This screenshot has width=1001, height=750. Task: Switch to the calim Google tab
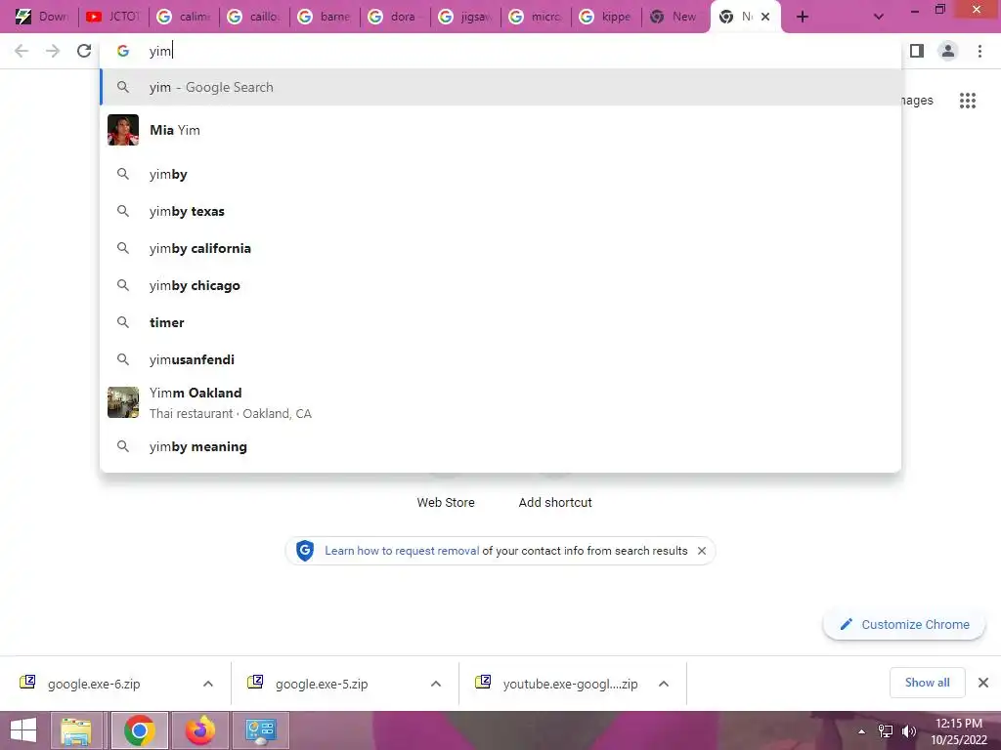coord(185,17)
